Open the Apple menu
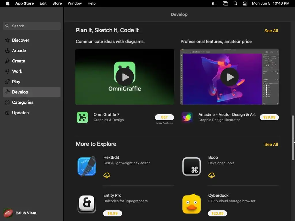295x221 pixels. [x=7, y=3]
